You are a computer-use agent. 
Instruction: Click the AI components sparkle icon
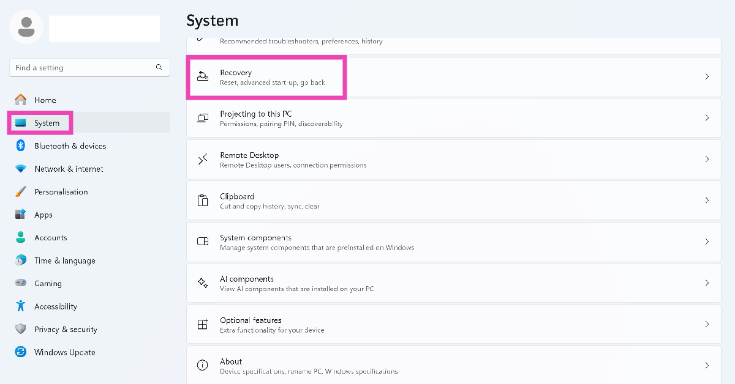[x=203, y=283]
